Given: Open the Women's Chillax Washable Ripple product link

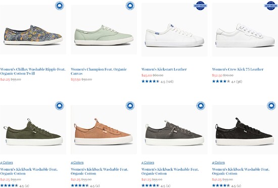Looking at the screenshot, I should [x=33, y=71].
